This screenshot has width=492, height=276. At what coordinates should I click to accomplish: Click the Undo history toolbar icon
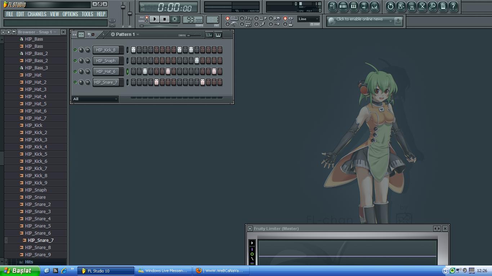390,6
